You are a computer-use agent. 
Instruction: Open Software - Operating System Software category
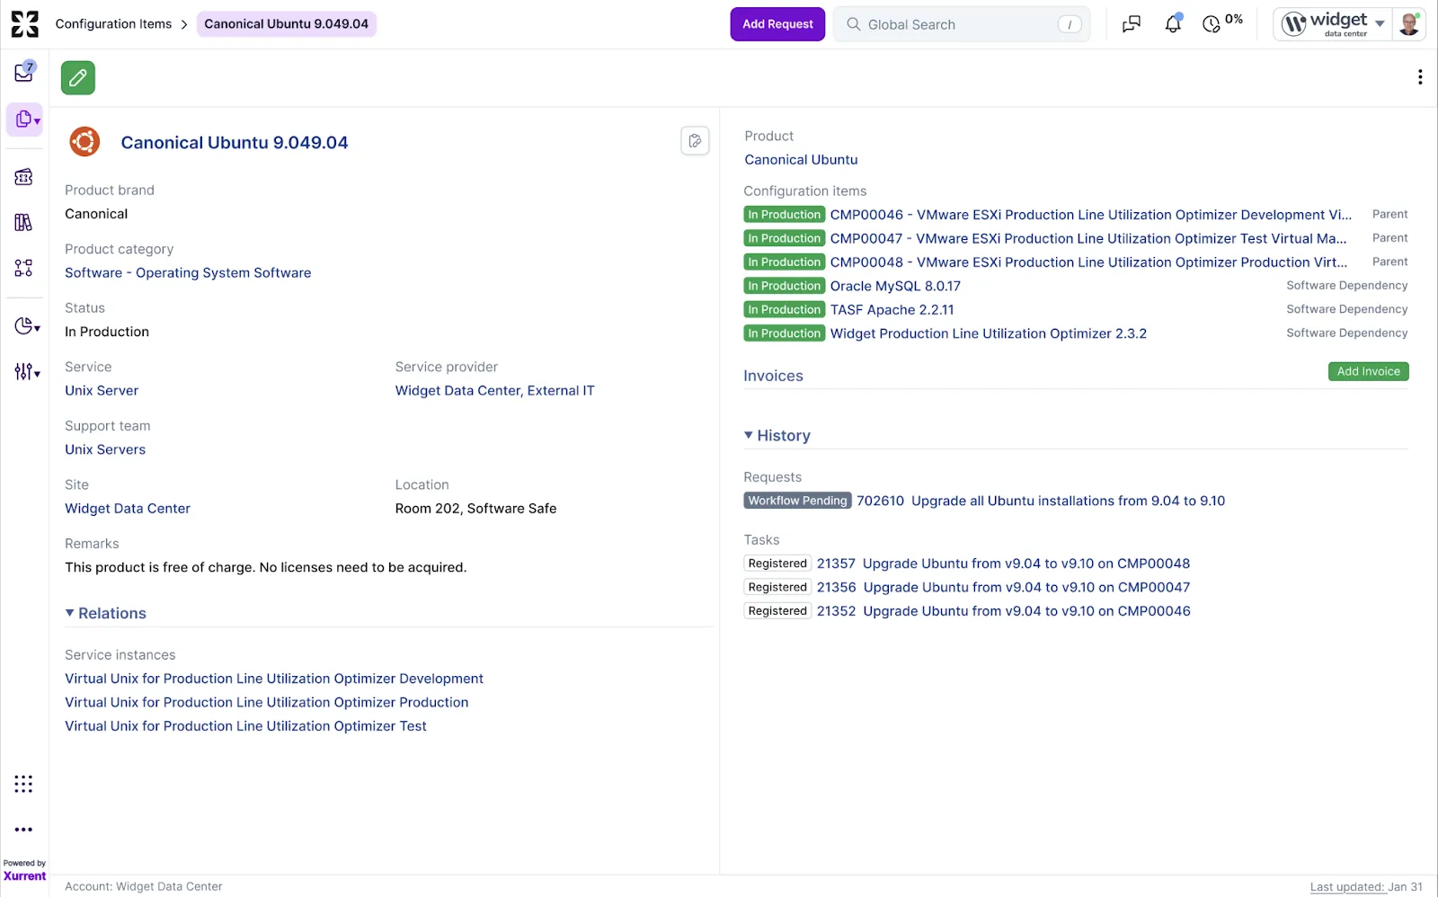(x=188, y=273)
